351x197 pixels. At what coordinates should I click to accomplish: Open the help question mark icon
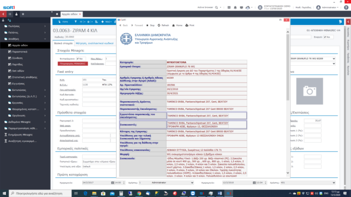point(346,7)
